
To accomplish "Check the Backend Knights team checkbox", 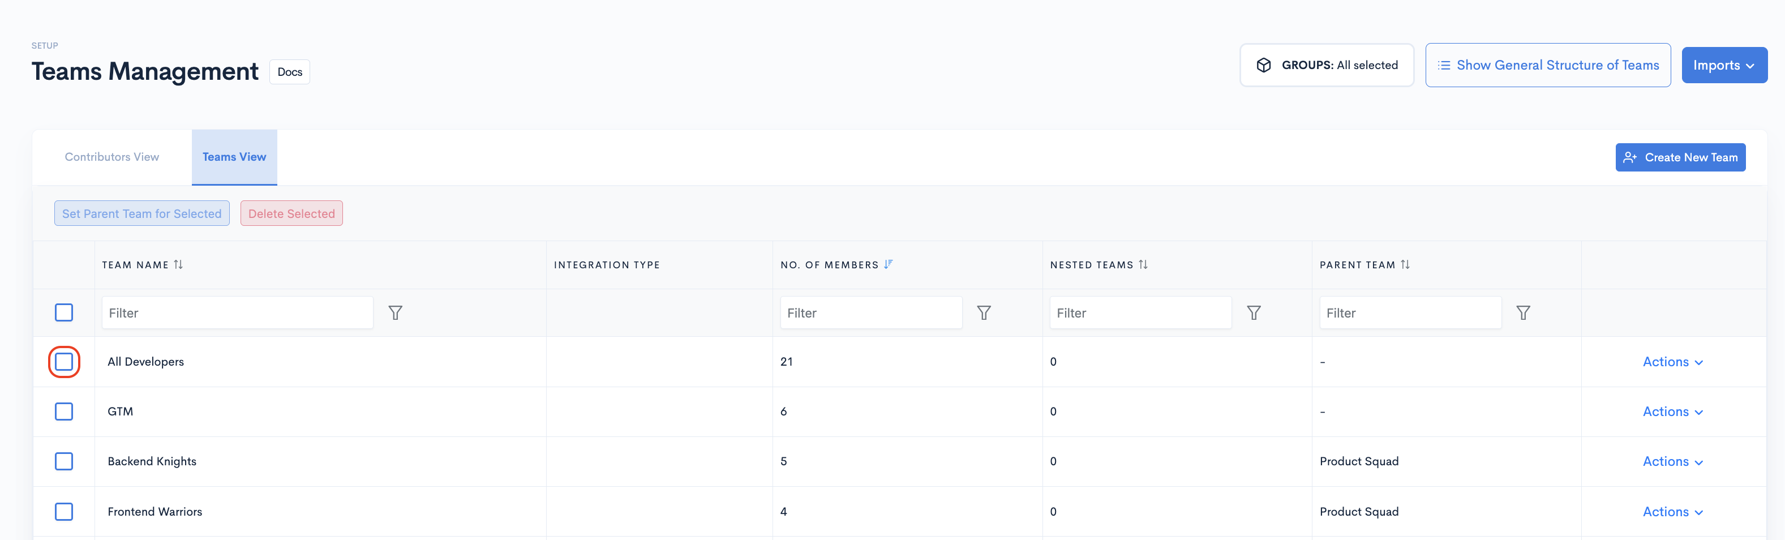I will tap(64, 461).
